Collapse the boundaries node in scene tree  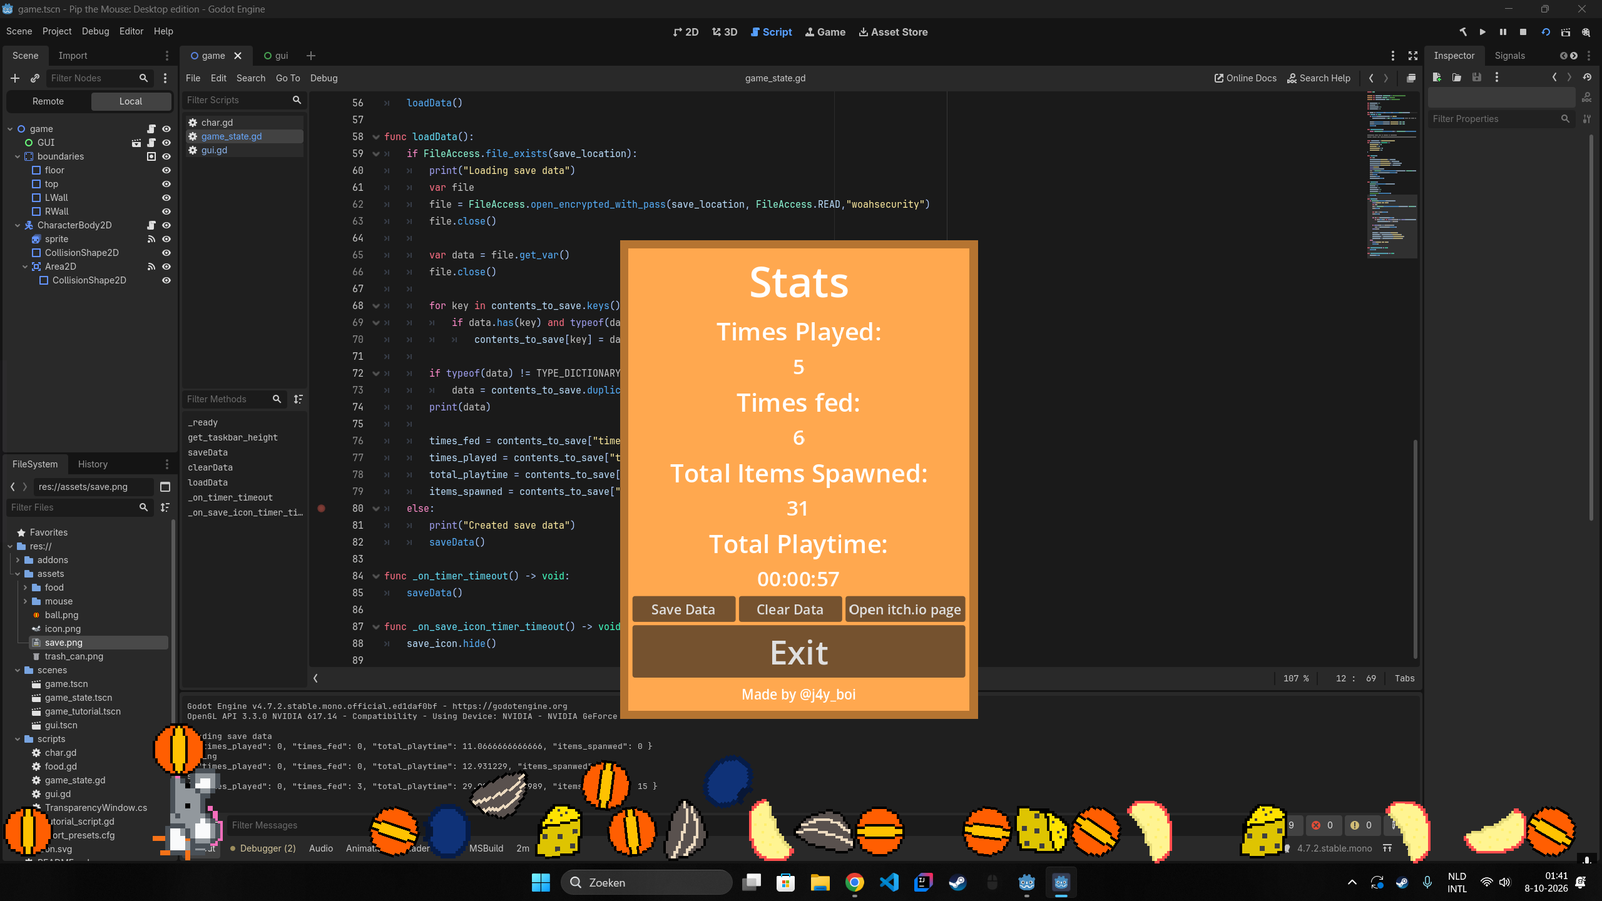point(18,156)
